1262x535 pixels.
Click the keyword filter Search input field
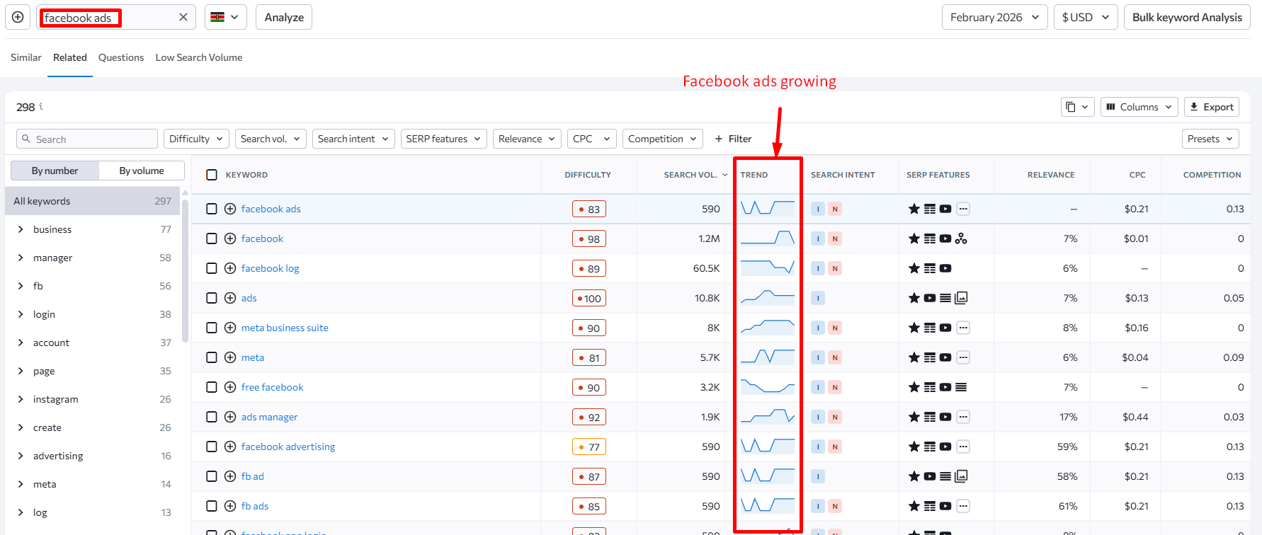(93, 139)
